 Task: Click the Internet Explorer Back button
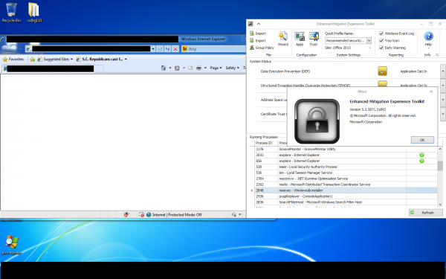point(6,49)
